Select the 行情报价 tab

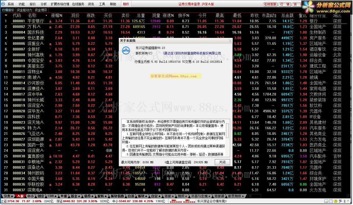[x=8, y=10]
